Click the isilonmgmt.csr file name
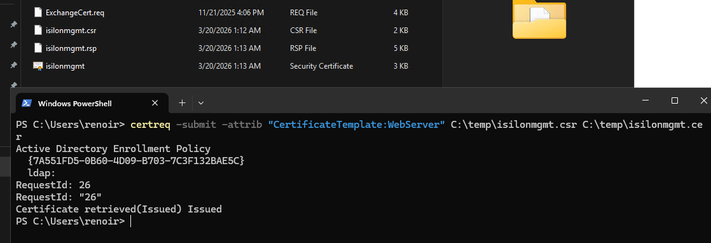This screenshot has width=711, height=243. tap(71, 31)
